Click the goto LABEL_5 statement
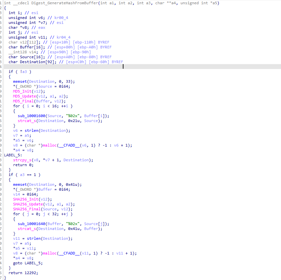Image resolution: width=281 pixels, height=280 pixels. coord(28,263)
